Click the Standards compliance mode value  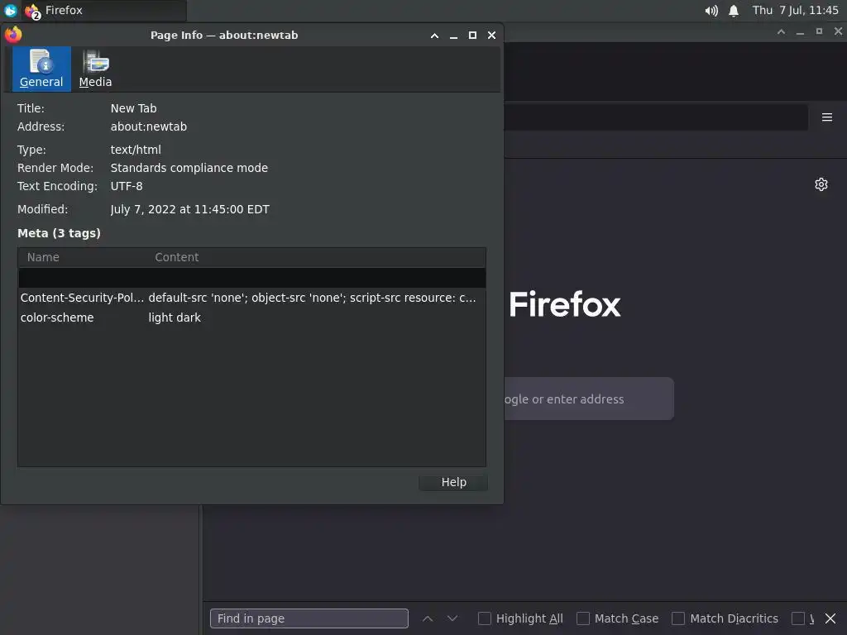click(x=189, y=168)
